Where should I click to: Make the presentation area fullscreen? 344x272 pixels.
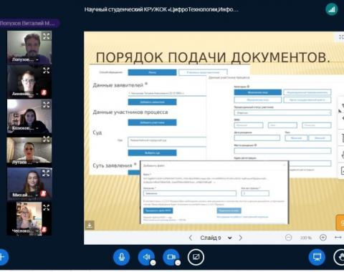click(x=341, y=37)
